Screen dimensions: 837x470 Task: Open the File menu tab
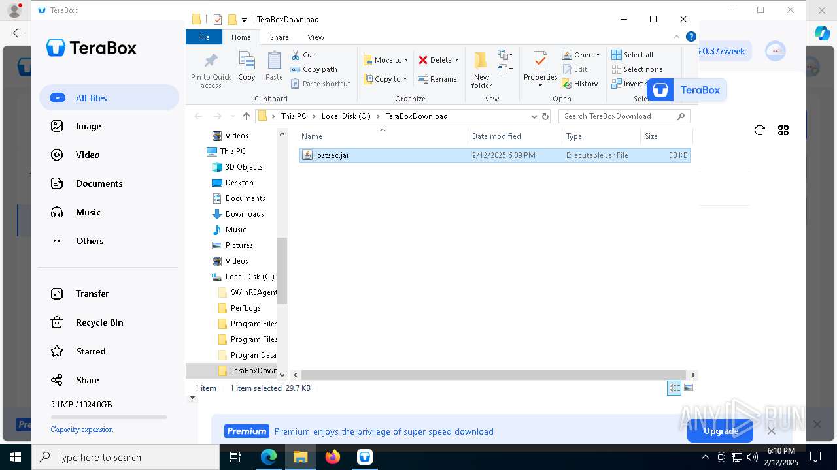204,37
